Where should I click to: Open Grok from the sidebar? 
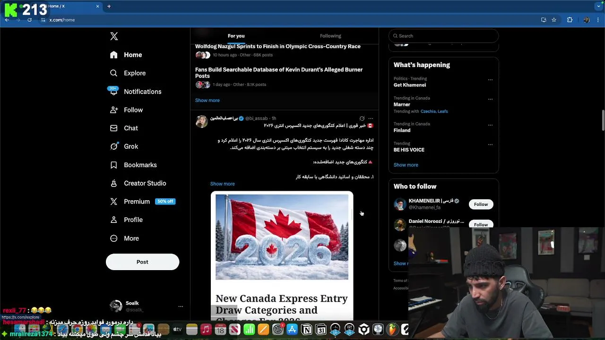point(124,146)
